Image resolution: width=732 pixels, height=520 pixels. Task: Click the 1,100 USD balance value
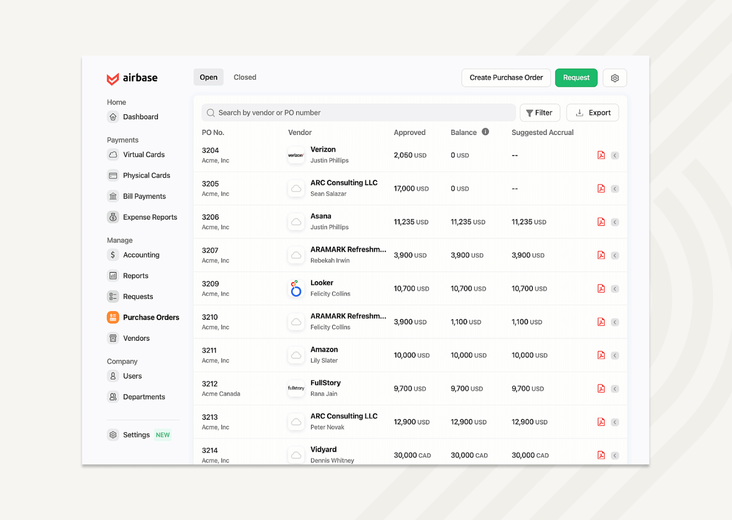tap(466, 322)
